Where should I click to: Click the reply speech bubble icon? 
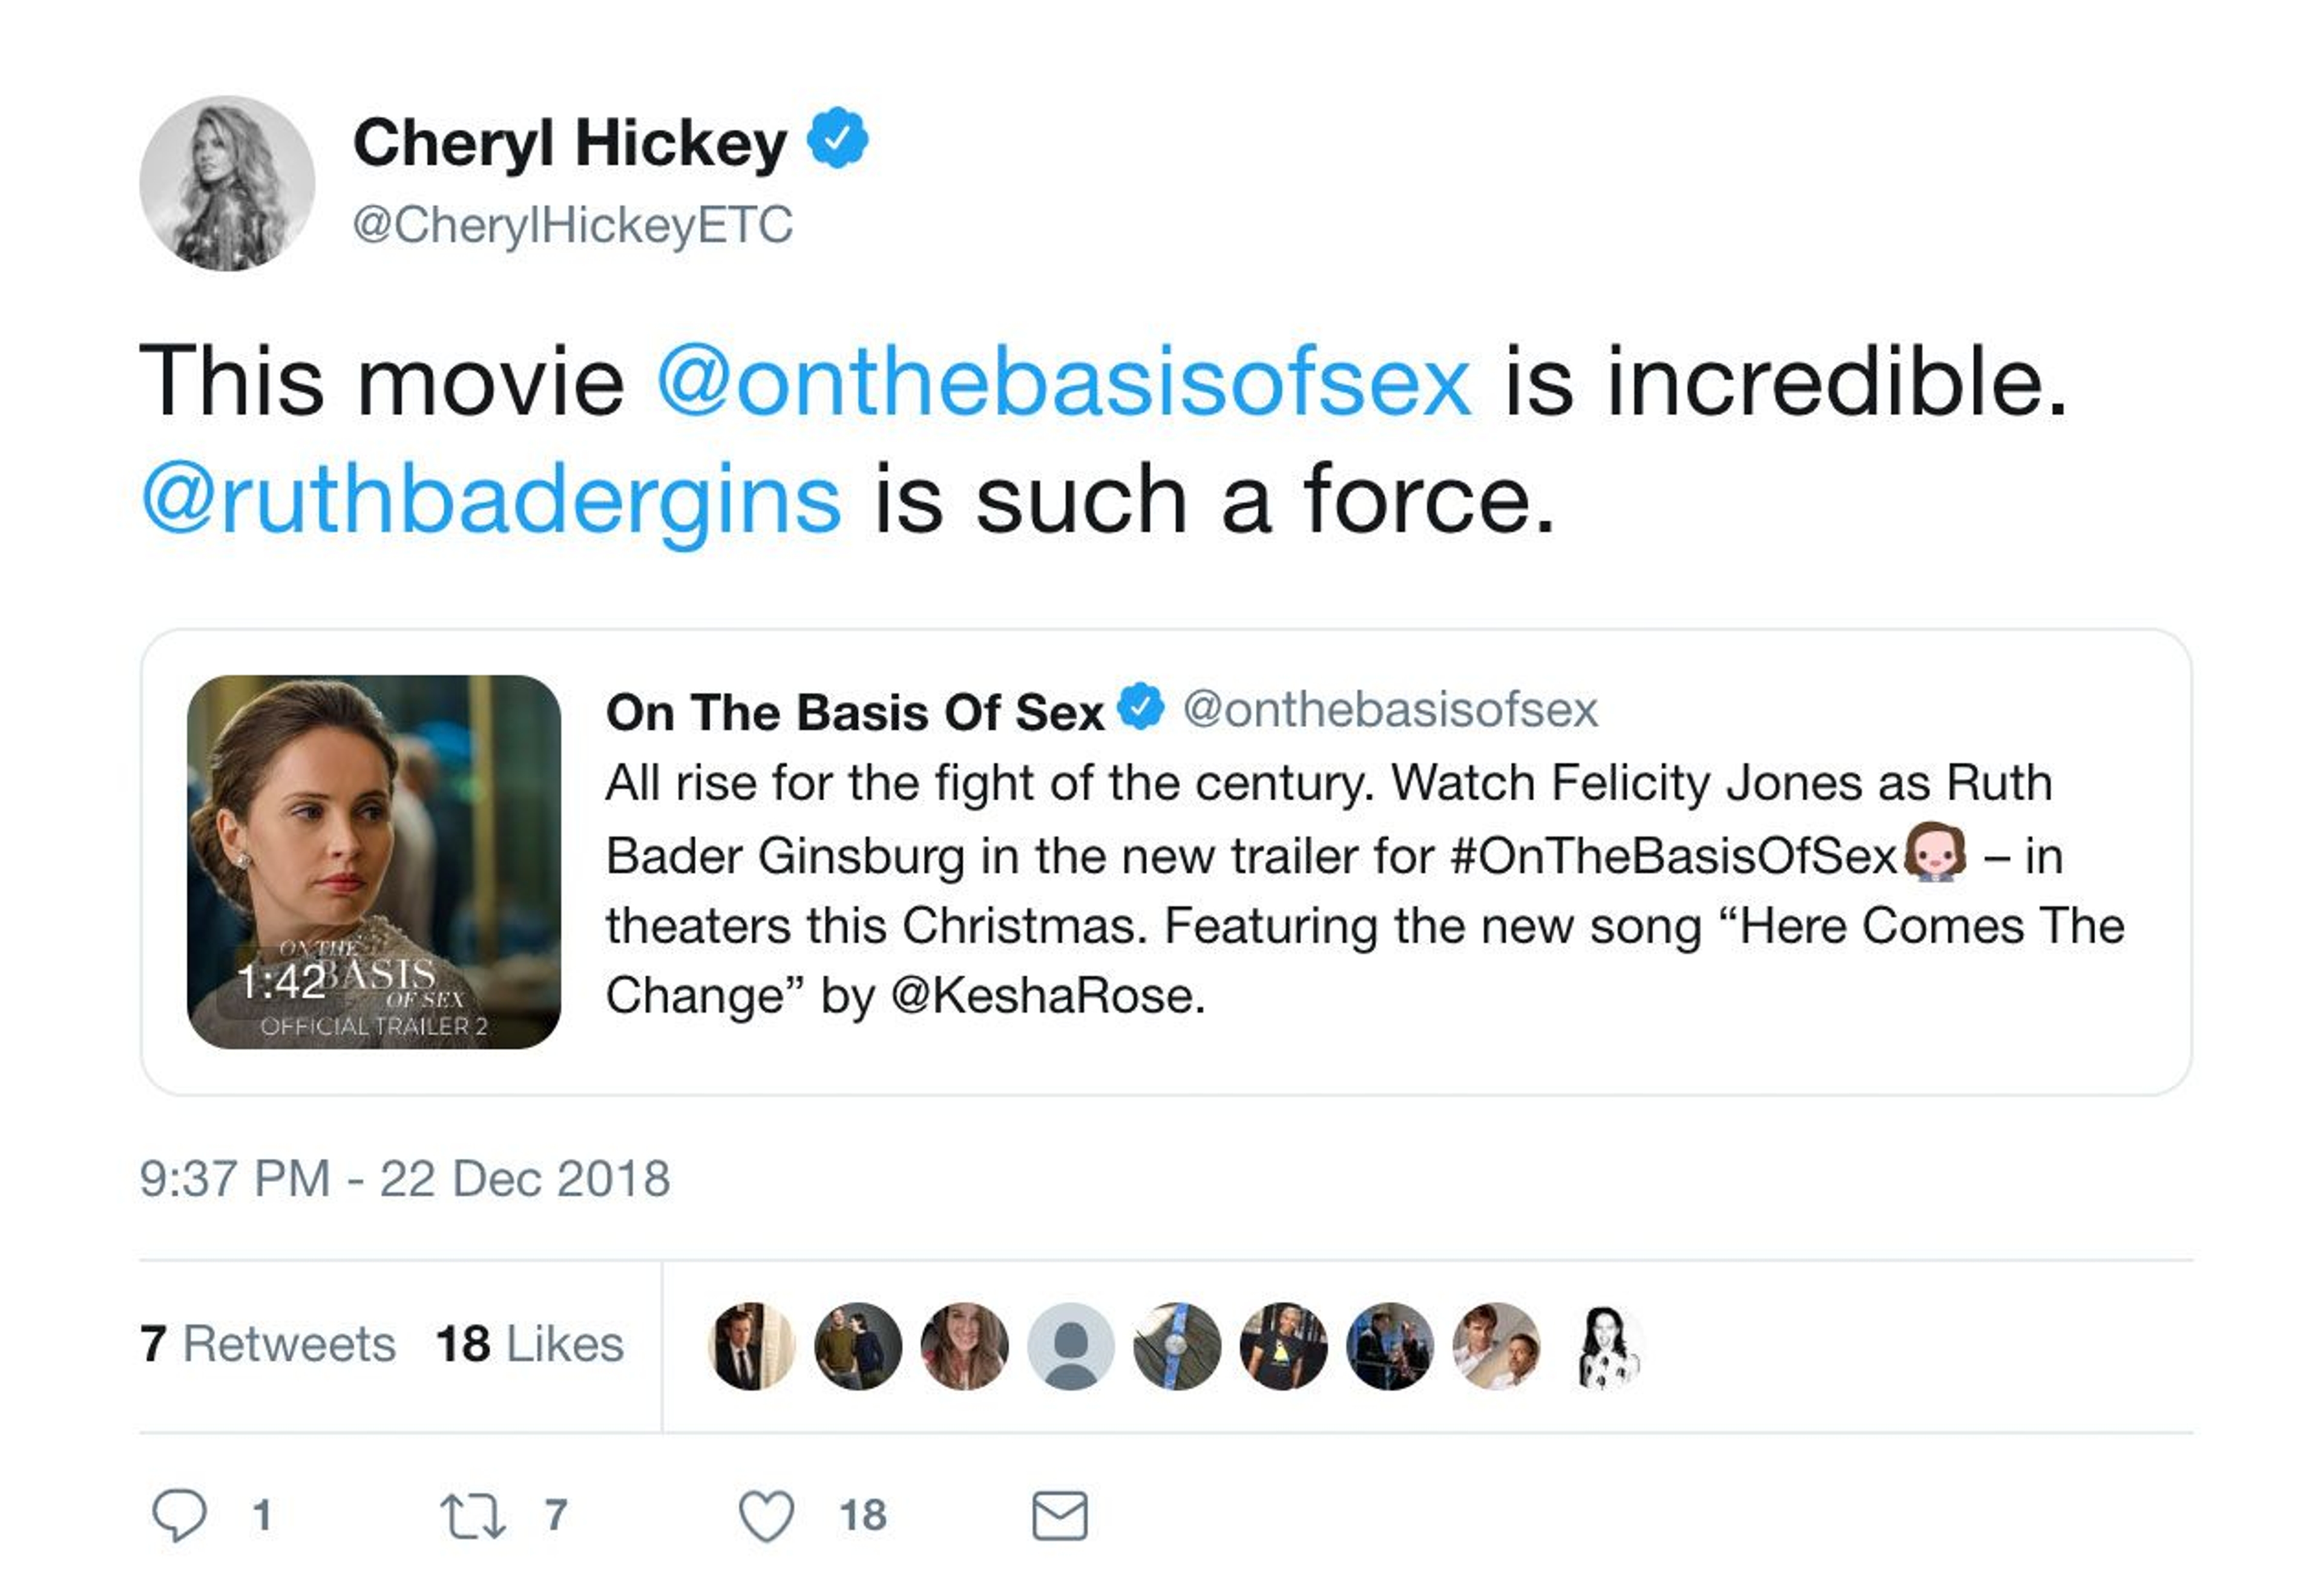[179, 1514]
